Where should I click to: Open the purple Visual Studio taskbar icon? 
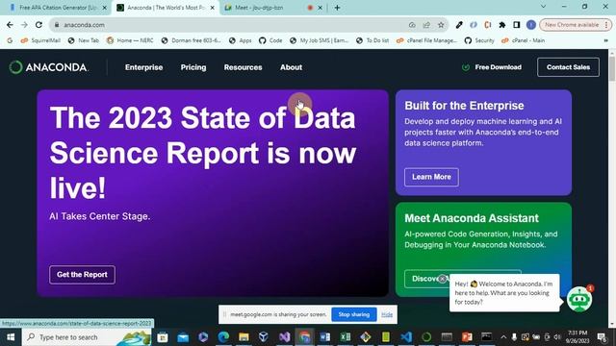click(x=285, y=337)
